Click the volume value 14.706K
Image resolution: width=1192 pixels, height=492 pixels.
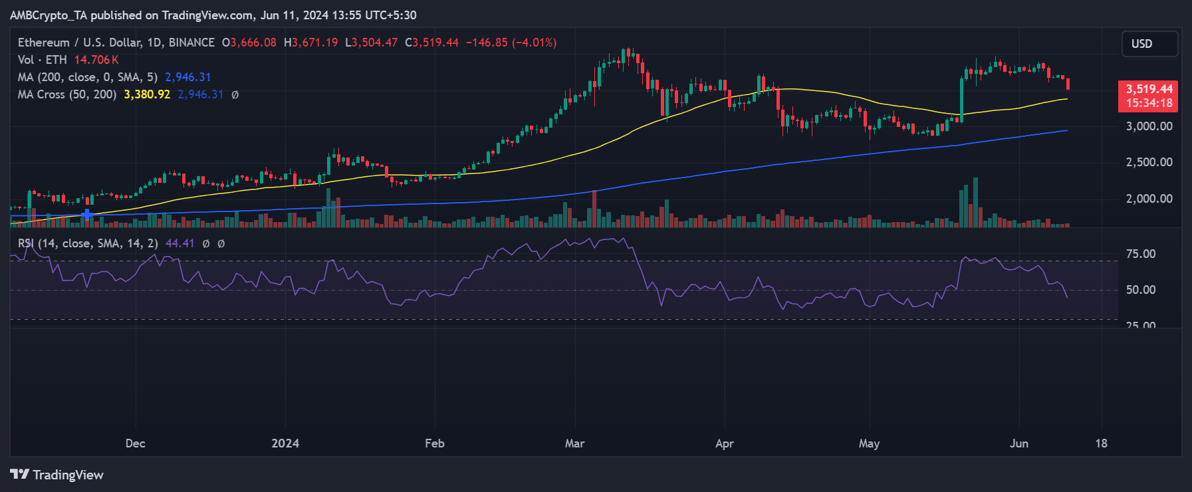click(x=96, y=60)
